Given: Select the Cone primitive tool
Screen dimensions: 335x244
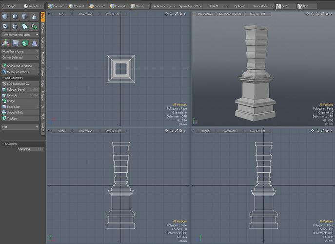Looking at the screenshot, I should click(x=34, y=17).
